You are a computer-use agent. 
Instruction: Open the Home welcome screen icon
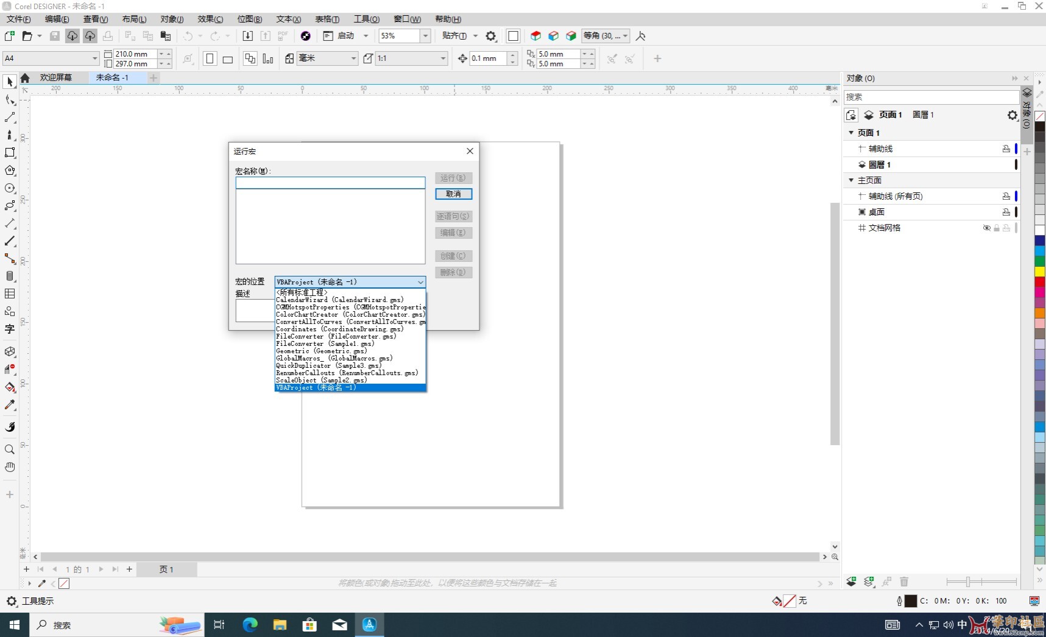pyautogui.click(x=25, y=78)
